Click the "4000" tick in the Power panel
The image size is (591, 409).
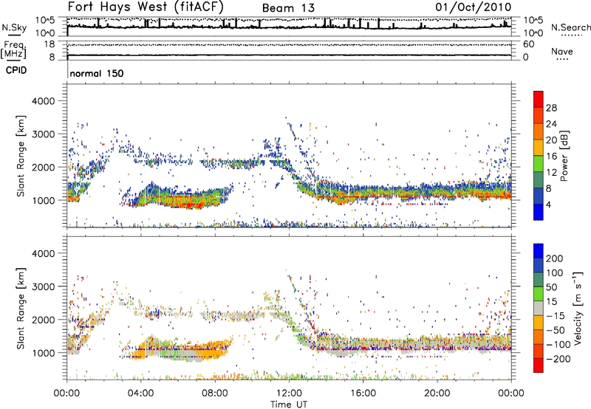click(x=43, y=101)
